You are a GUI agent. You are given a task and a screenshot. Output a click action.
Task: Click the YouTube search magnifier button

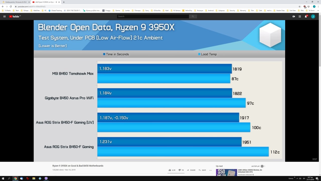tap(193, 16)
